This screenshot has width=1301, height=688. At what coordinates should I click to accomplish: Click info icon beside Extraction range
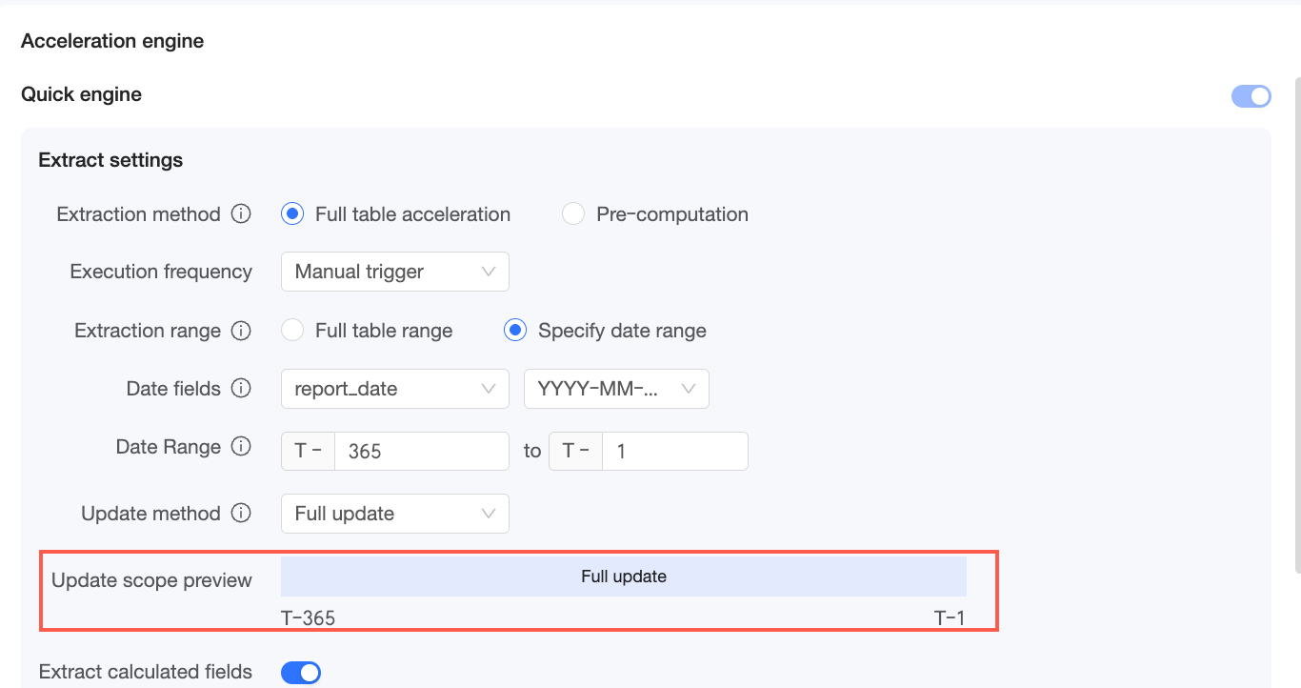[x=242, y=331]
